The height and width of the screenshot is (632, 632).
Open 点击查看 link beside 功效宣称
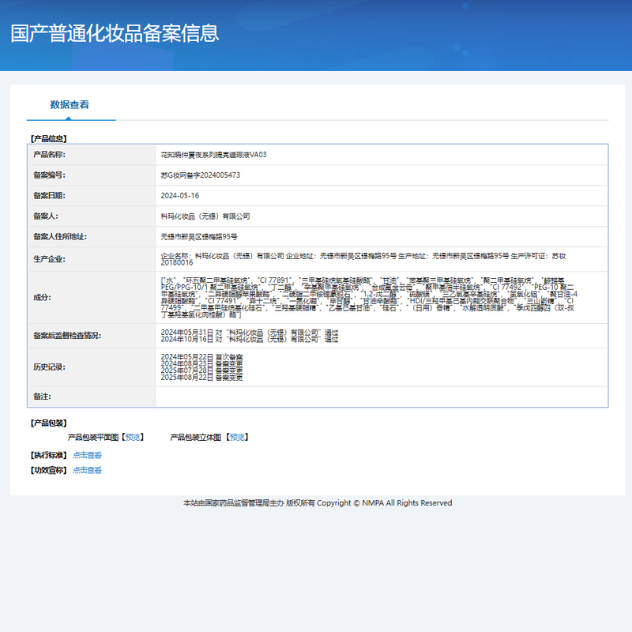click(87, 470)
